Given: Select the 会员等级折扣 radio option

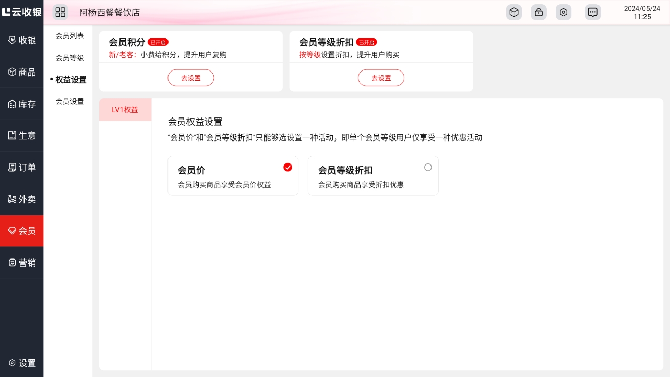Looking at the screenshot, I should (x=427, y=167).
